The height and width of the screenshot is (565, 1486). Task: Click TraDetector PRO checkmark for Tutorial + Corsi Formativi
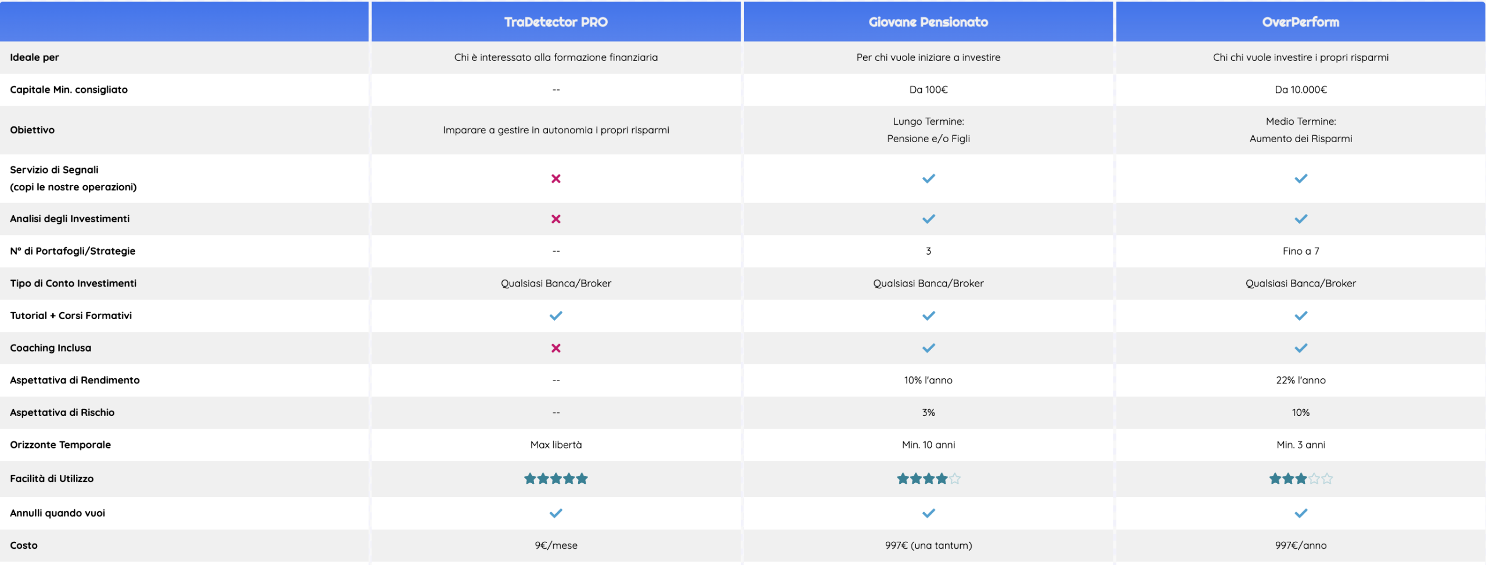(556, 316)
